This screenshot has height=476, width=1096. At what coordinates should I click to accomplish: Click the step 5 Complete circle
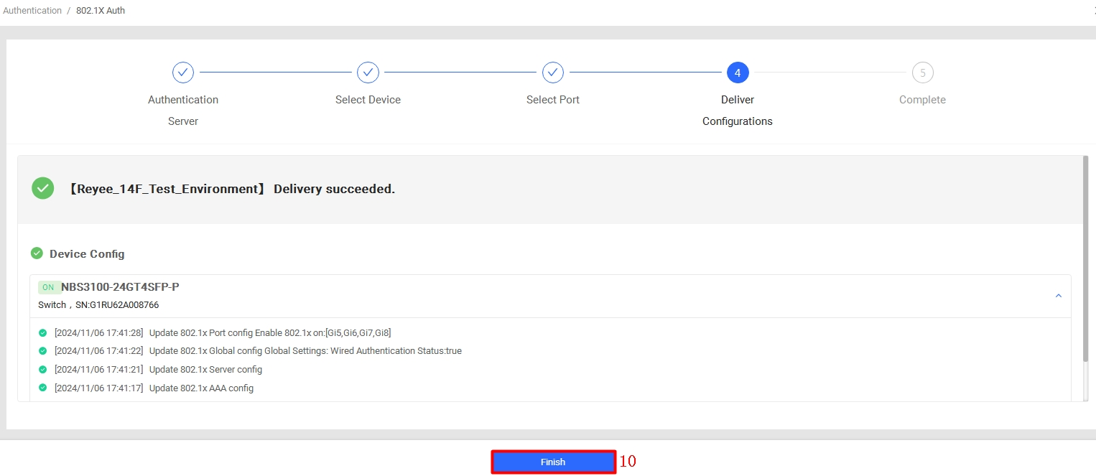point(922,73)
